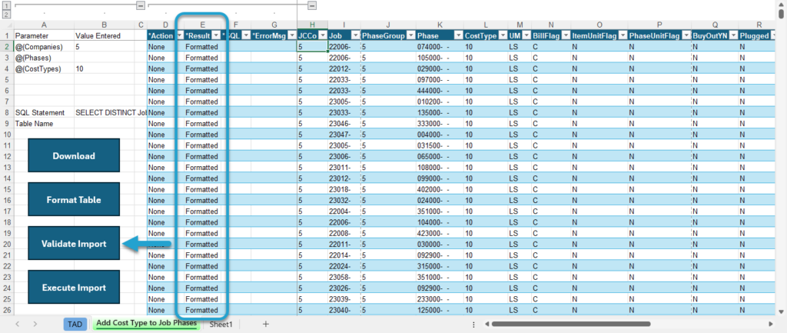Select column B header

tap(104, 25)
